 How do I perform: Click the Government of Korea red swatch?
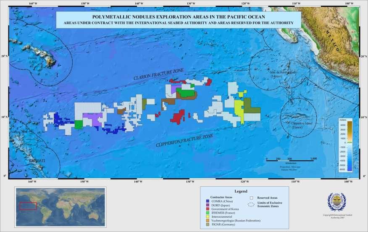208,209
